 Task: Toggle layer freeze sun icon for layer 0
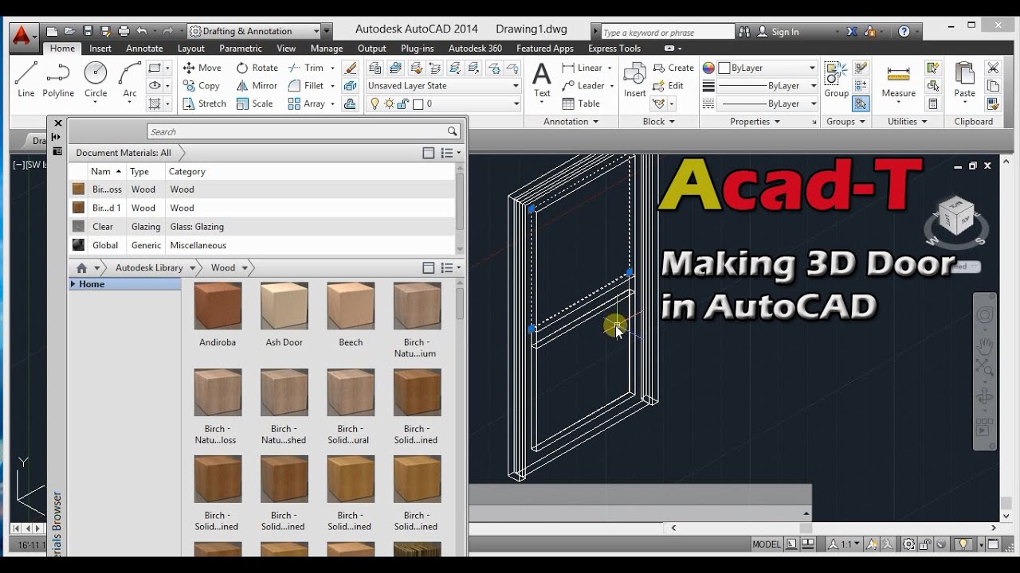[390, 103]
